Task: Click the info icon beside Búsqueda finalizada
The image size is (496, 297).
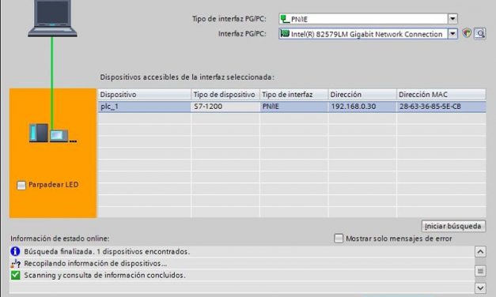Action: (x=15, y=251)
